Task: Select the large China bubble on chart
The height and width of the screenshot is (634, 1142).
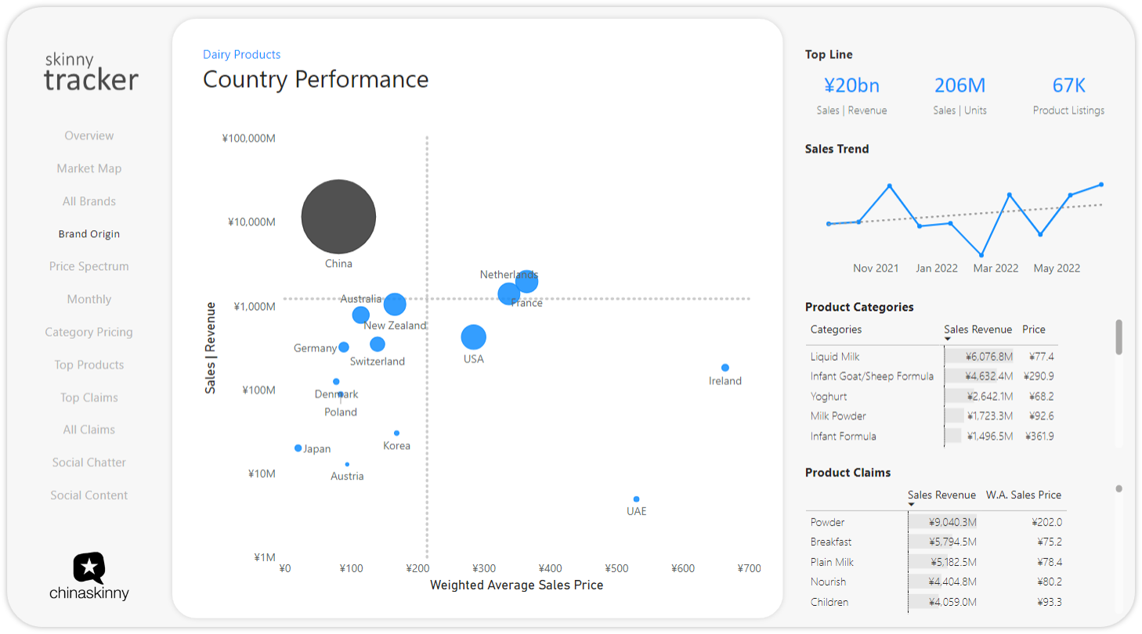Action: point(338,217)
